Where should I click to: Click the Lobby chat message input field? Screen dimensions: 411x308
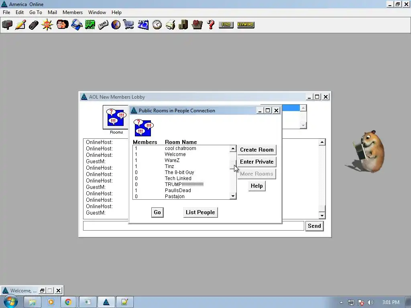(193, 226)
